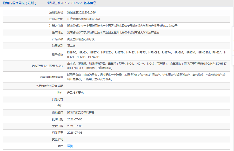Click the 注册人住所 address value ending in 412室A2号

(122, 26)
